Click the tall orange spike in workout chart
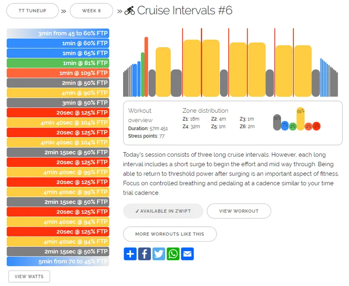 coord(146,67)
